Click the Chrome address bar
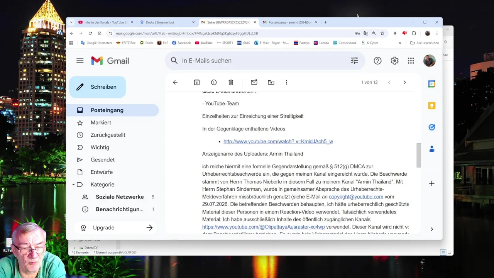494x278 pixels. point(232,33)
